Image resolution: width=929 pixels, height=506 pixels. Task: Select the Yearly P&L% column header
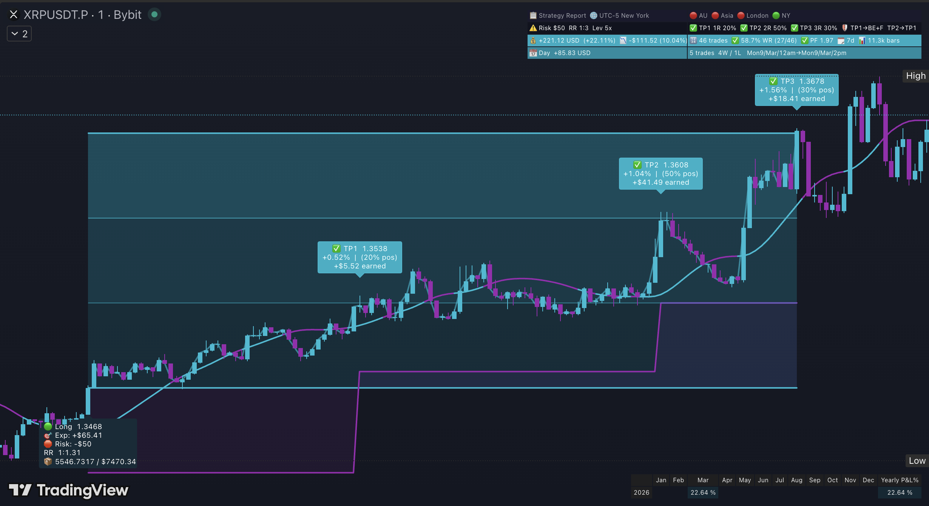coord(900,480)
